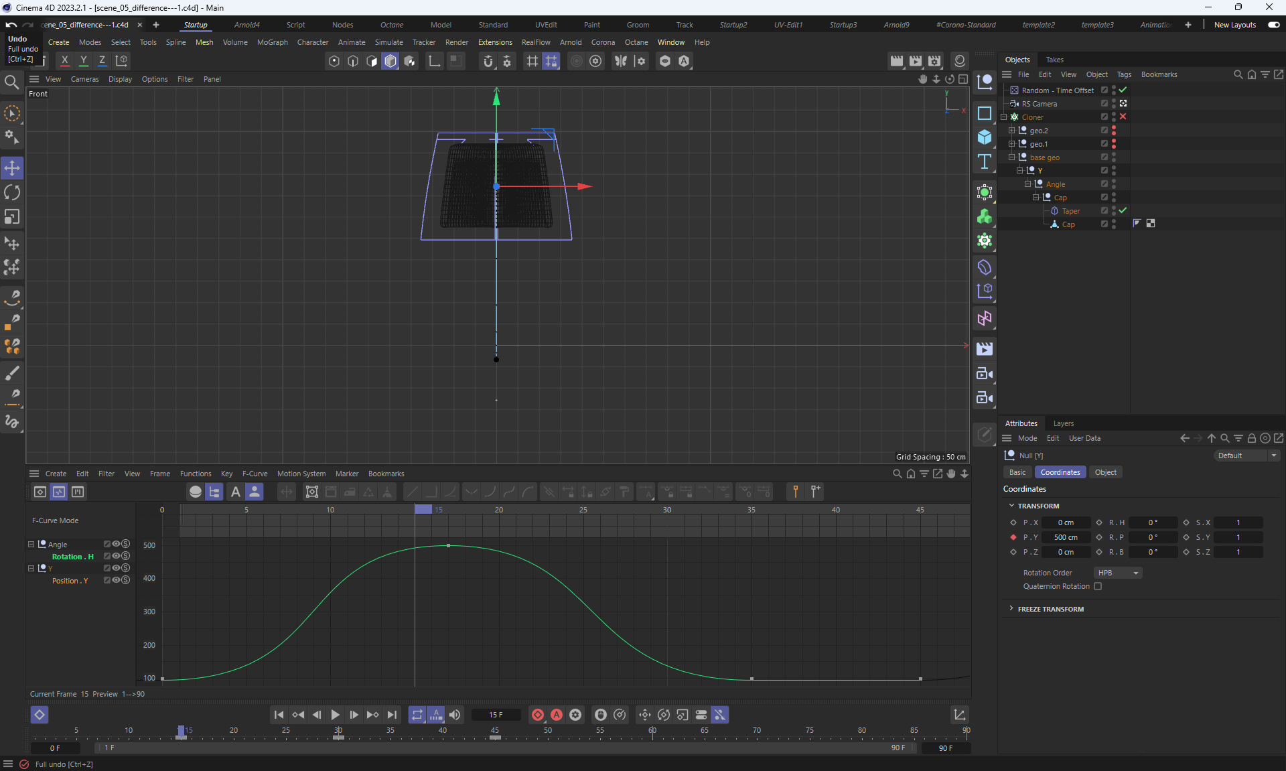Jump to the animation's end frame
Image resolution: width=1286 pixels, height=771 pixels.
[392, 715]
